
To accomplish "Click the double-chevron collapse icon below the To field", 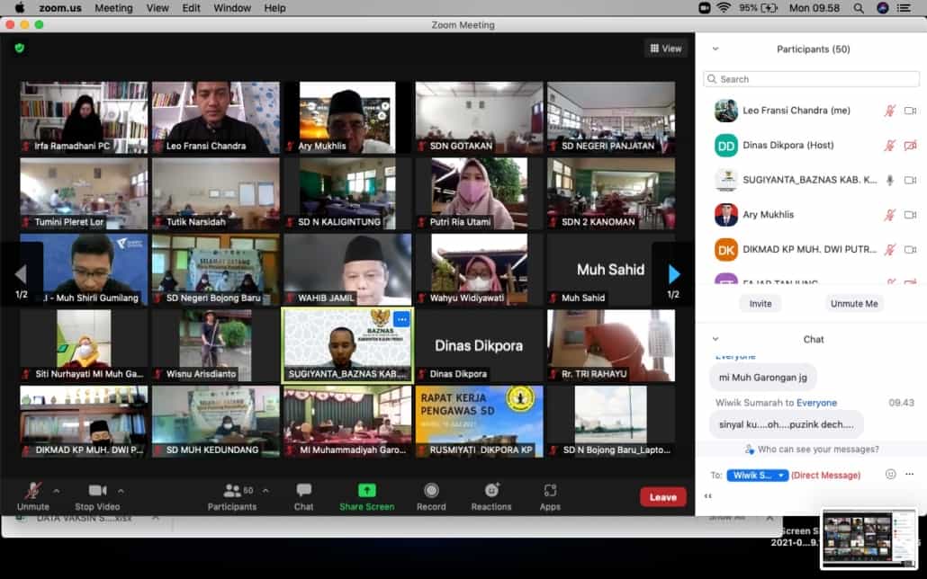I will coord(708,495).
